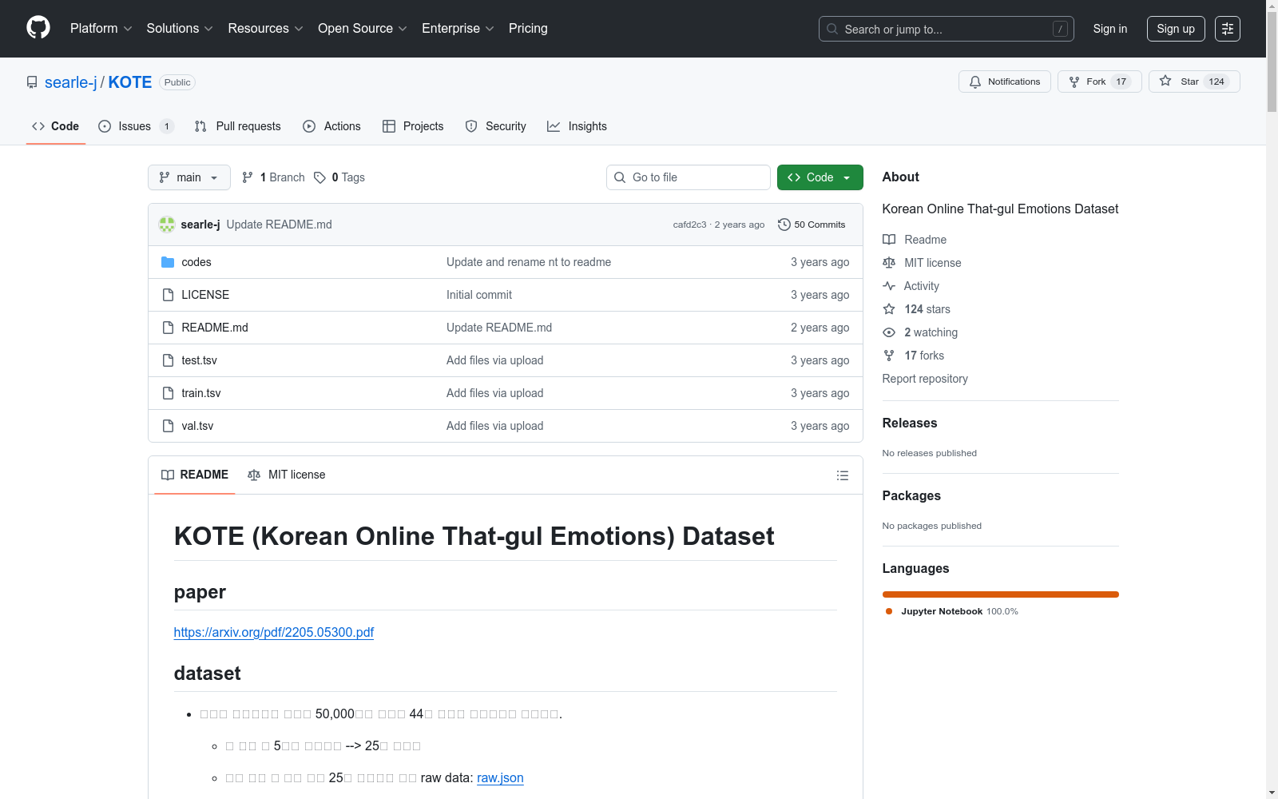Click the eye icon beside 2 watching
This screenshot has height=799, width=1278.
pyautogui.click(x=889, y=332)
